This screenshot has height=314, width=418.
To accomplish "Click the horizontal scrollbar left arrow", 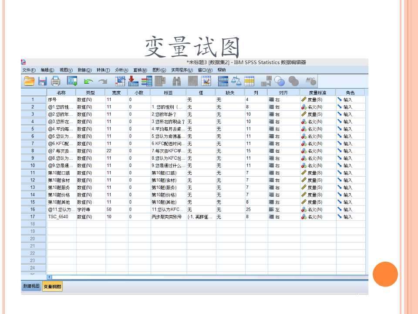I will (50, 277).
